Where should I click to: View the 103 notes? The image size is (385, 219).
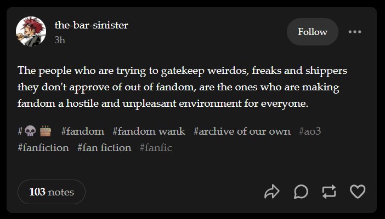pyautogui.click(x=52, y=192)
